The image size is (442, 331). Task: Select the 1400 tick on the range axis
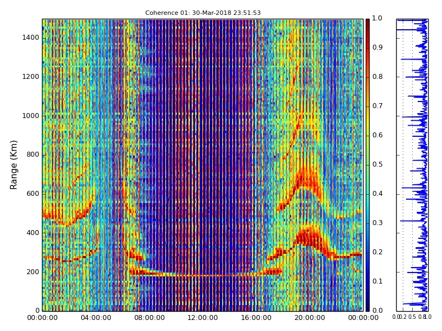point(31,38)
